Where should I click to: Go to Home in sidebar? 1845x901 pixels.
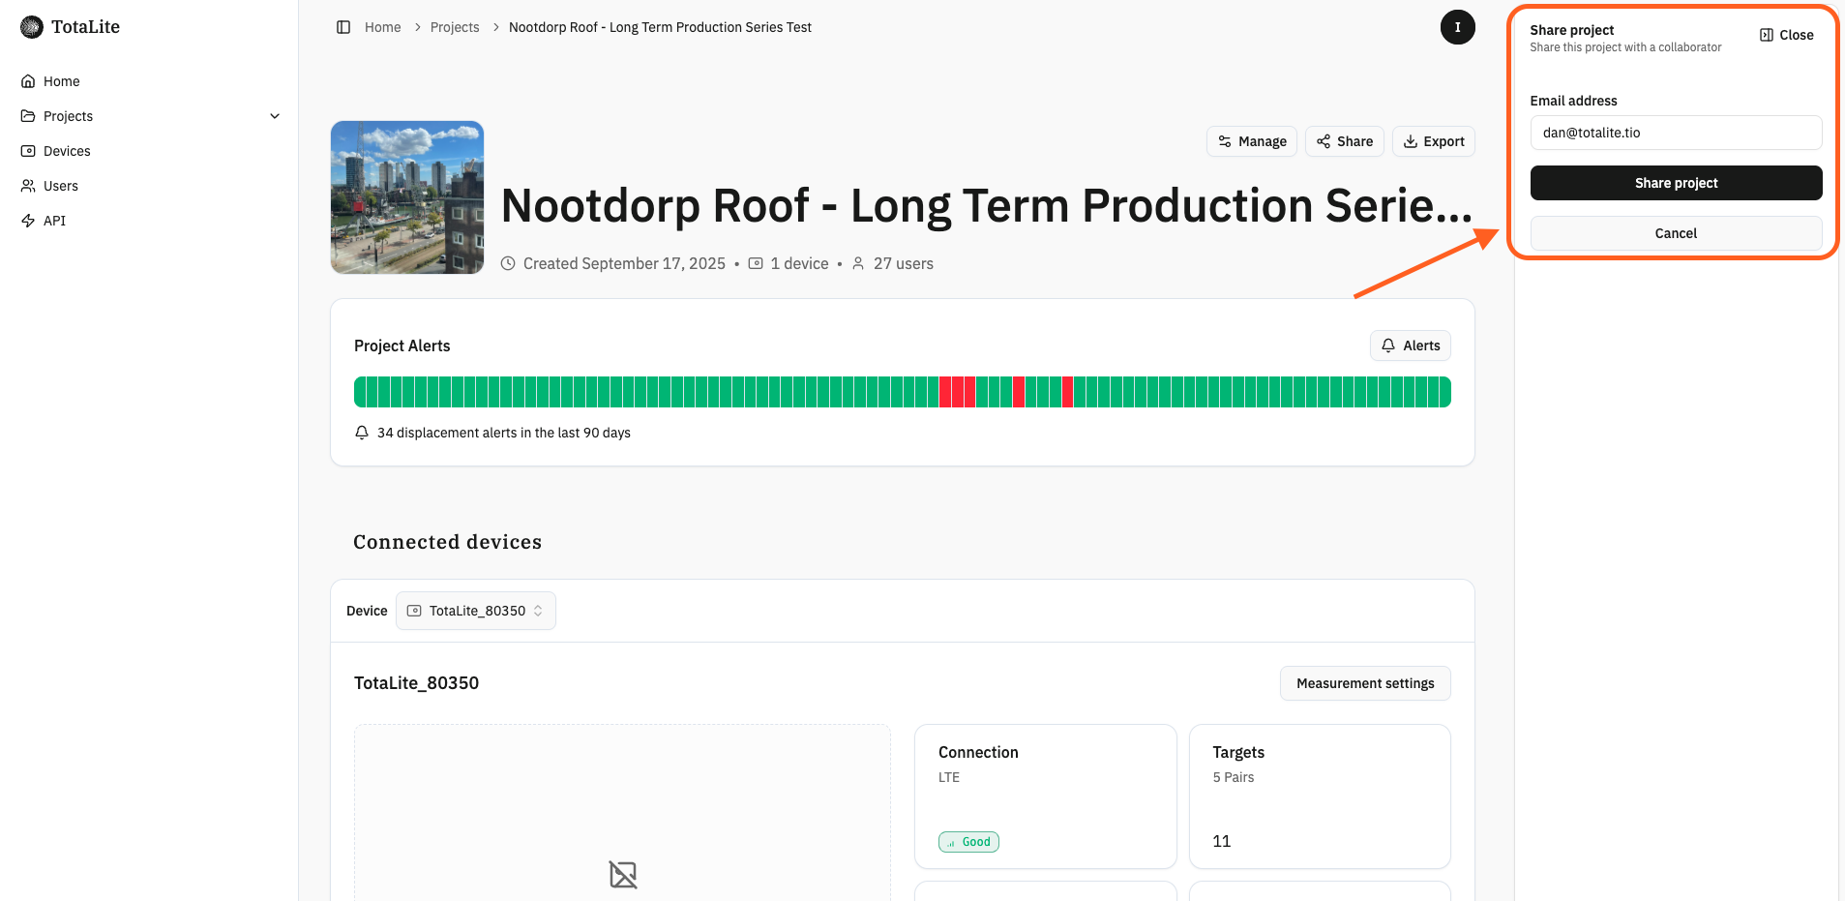tap(61, 81)
